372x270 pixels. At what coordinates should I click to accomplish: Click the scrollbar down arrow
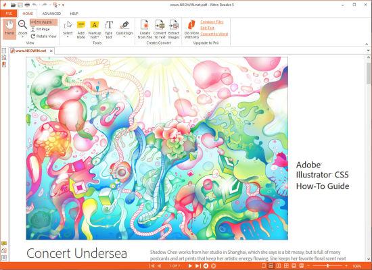pyautogui.click(x=369, y=259)
